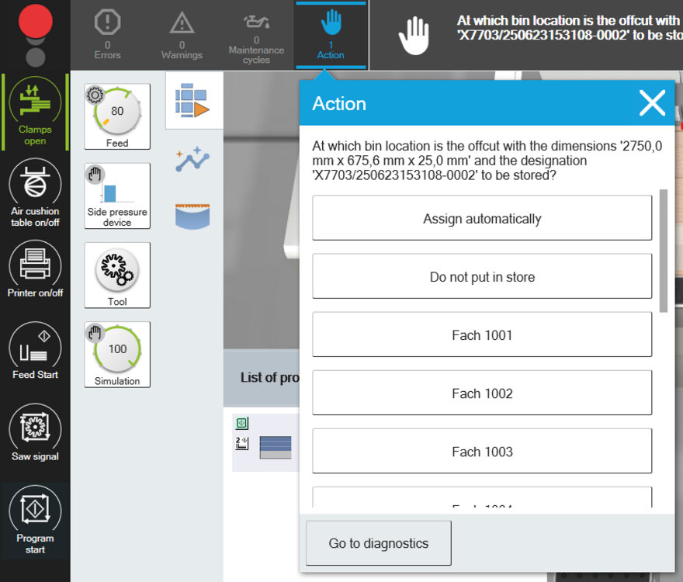Click the Action dialog scrollbar
Image resolution: width=683 pixels, height=582 pixels.
pos(664,251)
